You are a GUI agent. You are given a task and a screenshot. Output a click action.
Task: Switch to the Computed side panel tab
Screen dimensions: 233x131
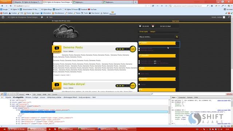click(x=182, y=98)
